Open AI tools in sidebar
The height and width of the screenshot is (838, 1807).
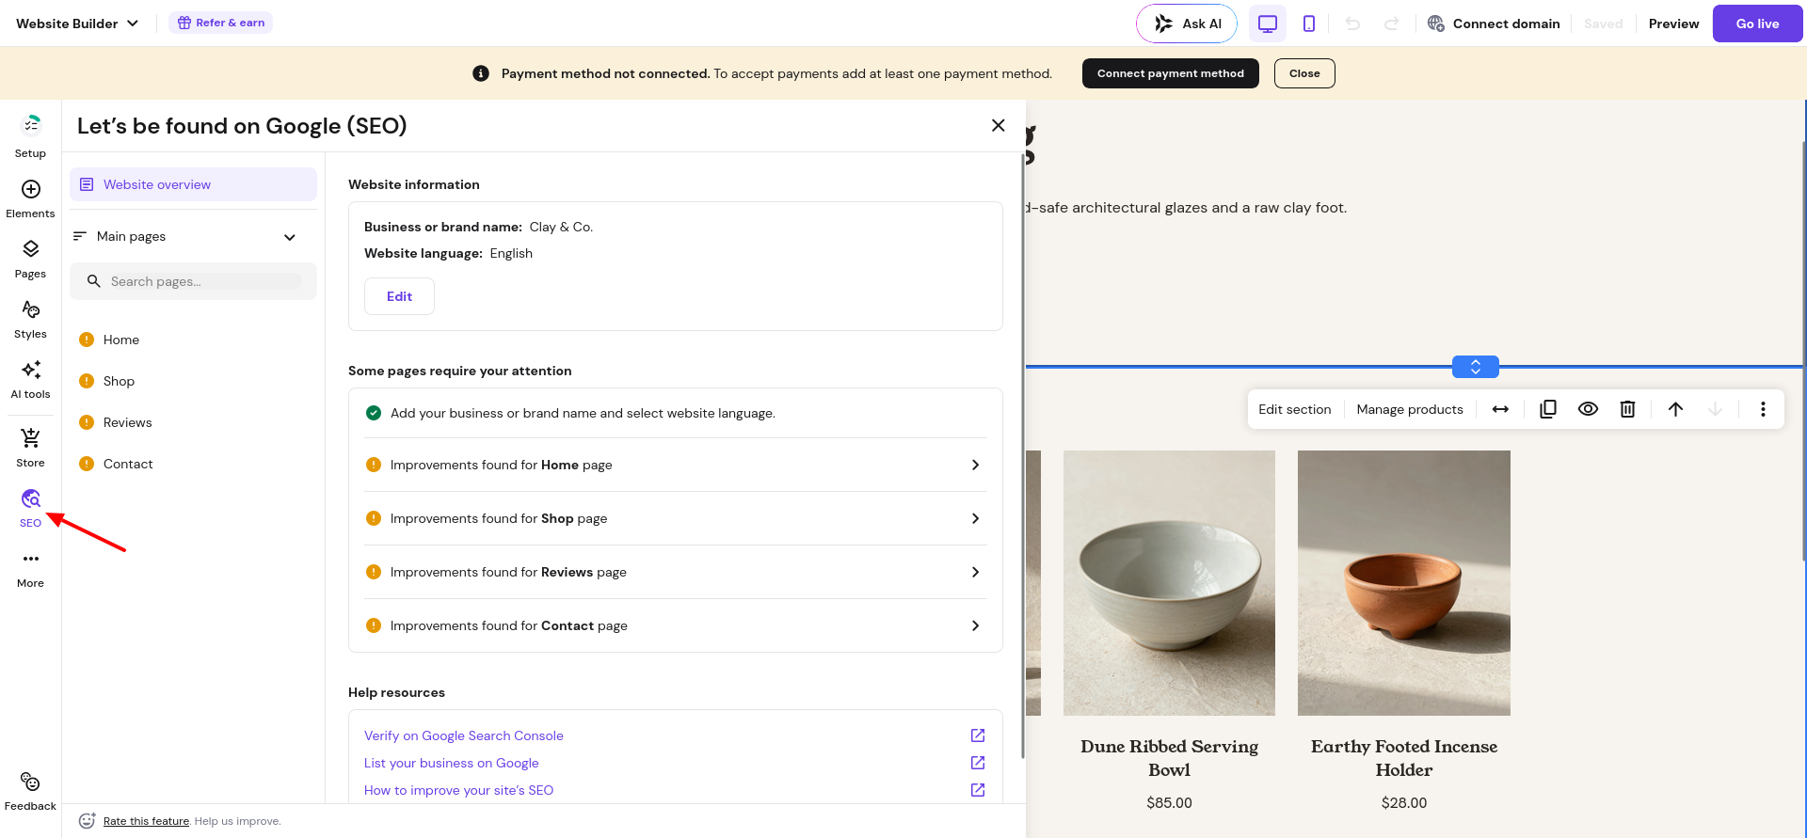click(30, 379)
